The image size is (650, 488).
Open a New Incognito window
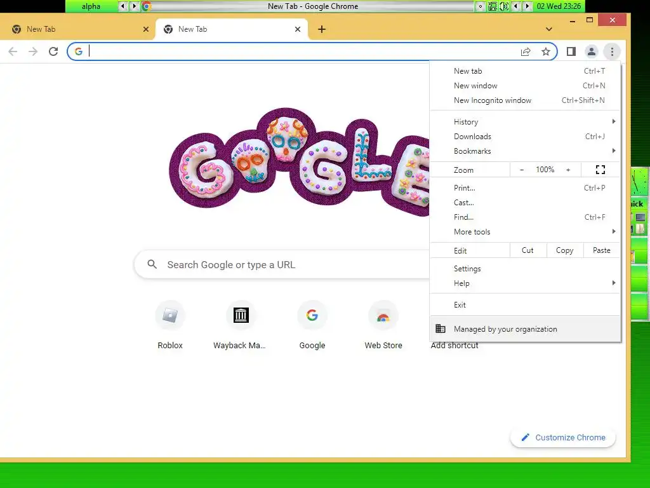point(525,100)
